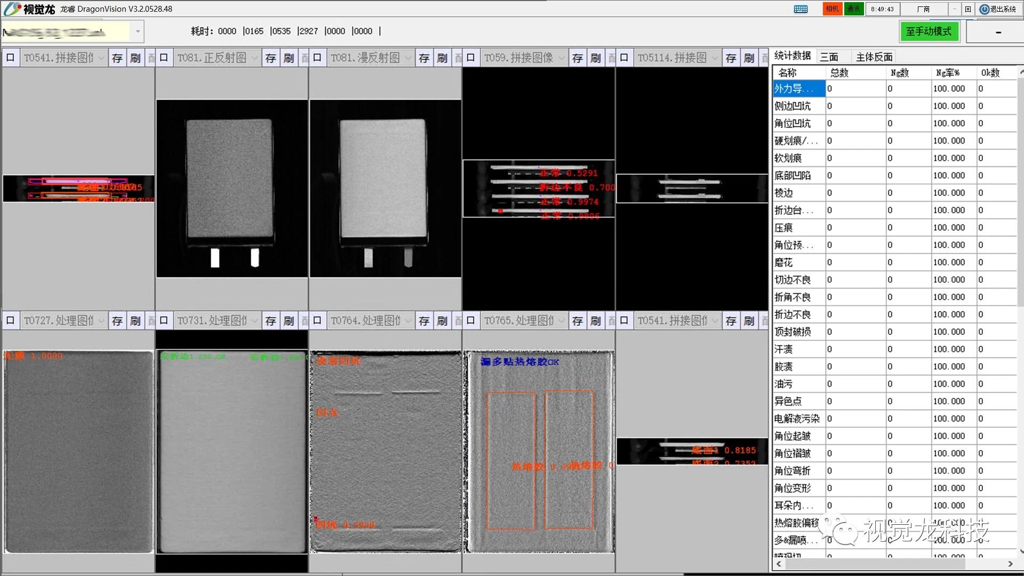
Task: Expand the T0731.处理图 image dropdown
Action: [x=254, y=321]
